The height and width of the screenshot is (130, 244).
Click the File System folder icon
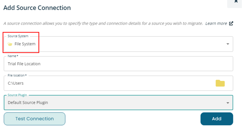[10, 44]
